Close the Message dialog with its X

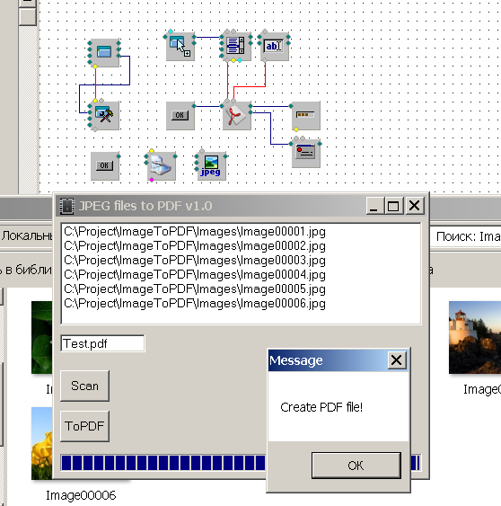397,360
